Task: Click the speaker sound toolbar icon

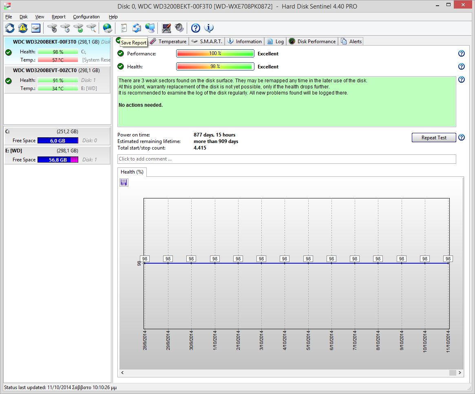Action: [x=179, y=28]
